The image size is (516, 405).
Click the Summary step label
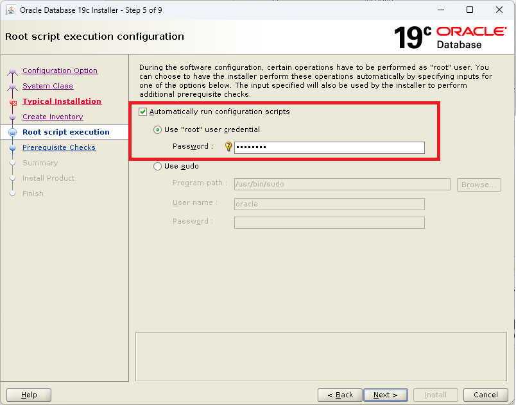click(x=40, y=163)
